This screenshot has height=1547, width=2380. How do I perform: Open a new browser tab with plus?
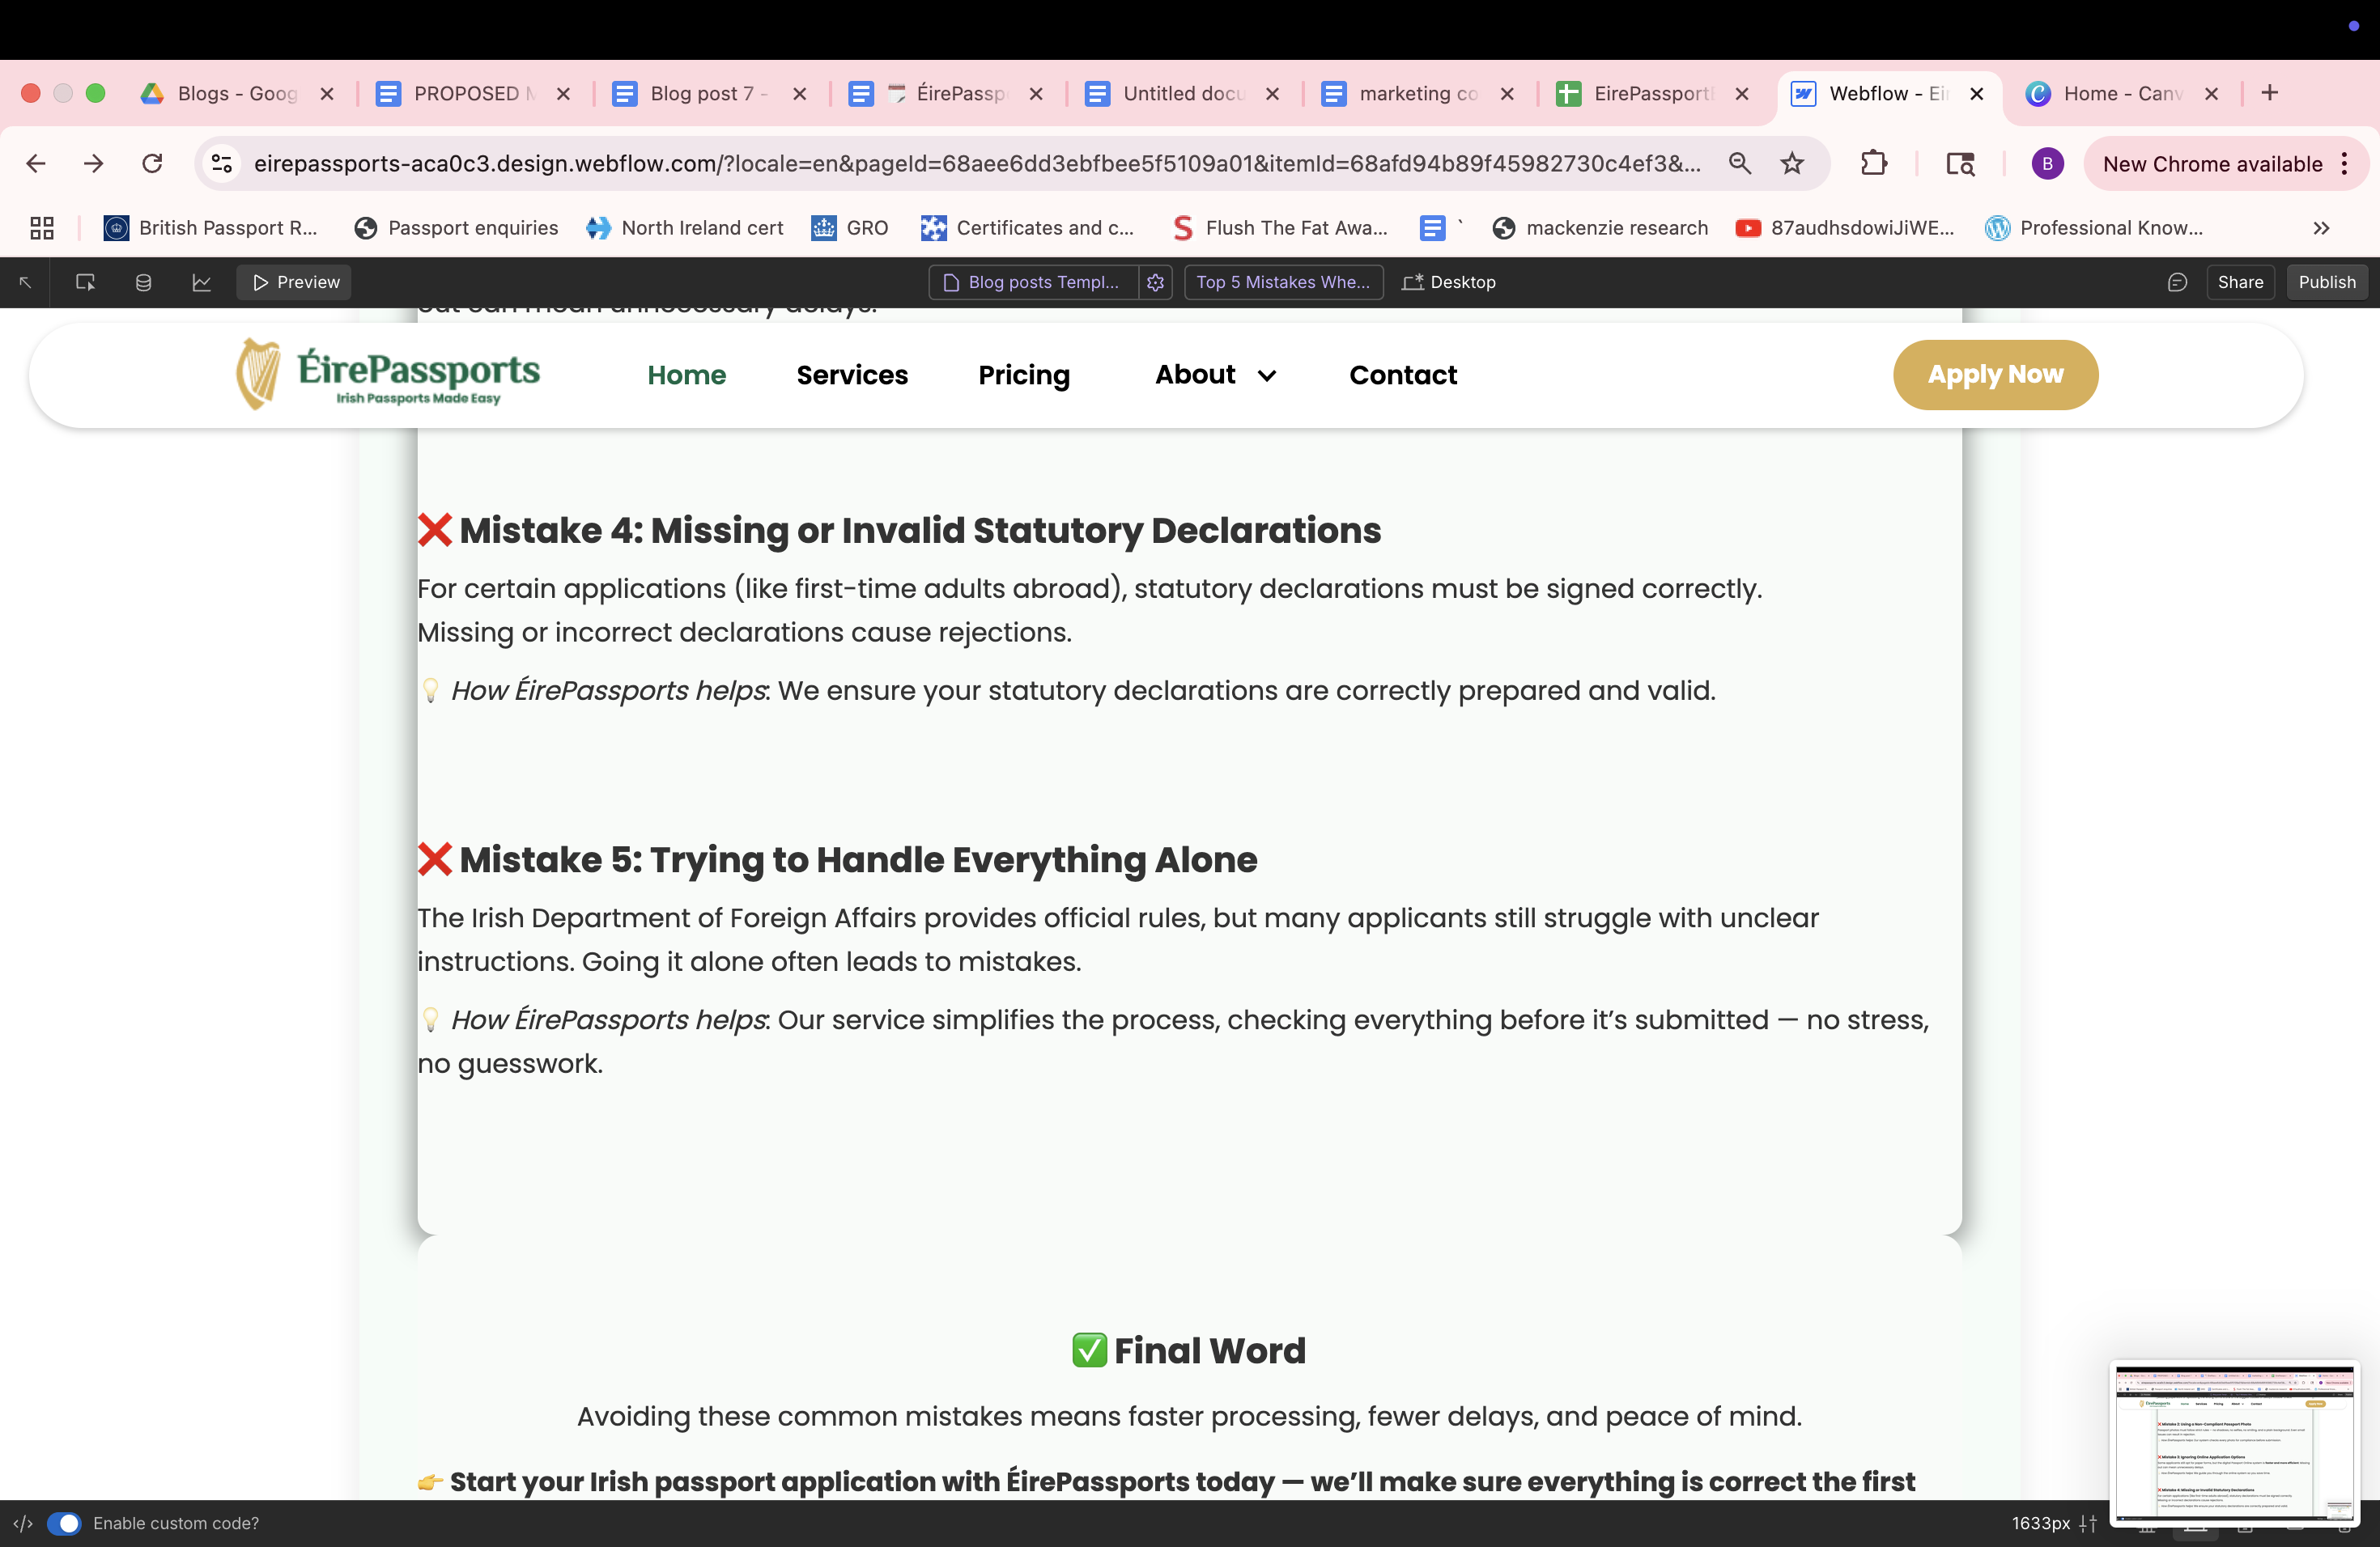click(x=2270, y=93)
